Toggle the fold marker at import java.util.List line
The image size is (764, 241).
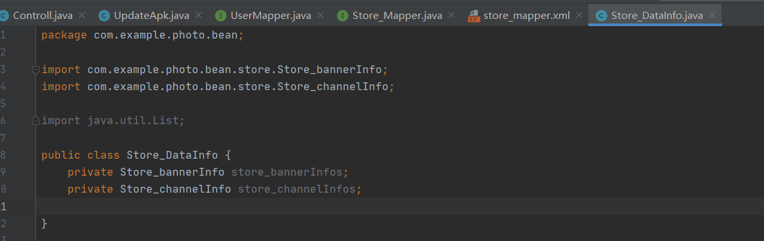click(x=35, y=120)
